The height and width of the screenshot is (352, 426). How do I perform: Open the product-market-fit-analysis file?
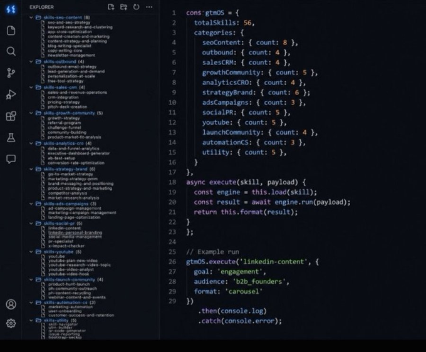[x=74, y=137]
